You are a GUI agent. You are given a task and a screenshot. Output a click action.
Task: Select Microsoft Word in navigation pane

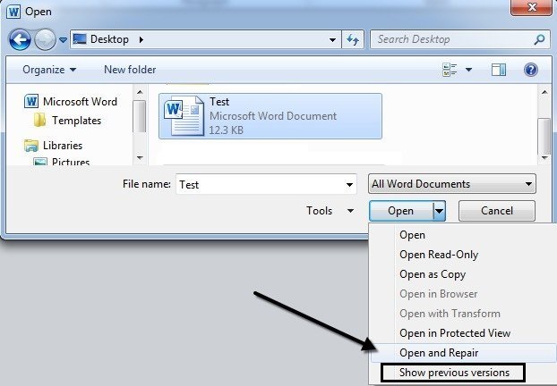pyautogui.click(x=71, y=102)
